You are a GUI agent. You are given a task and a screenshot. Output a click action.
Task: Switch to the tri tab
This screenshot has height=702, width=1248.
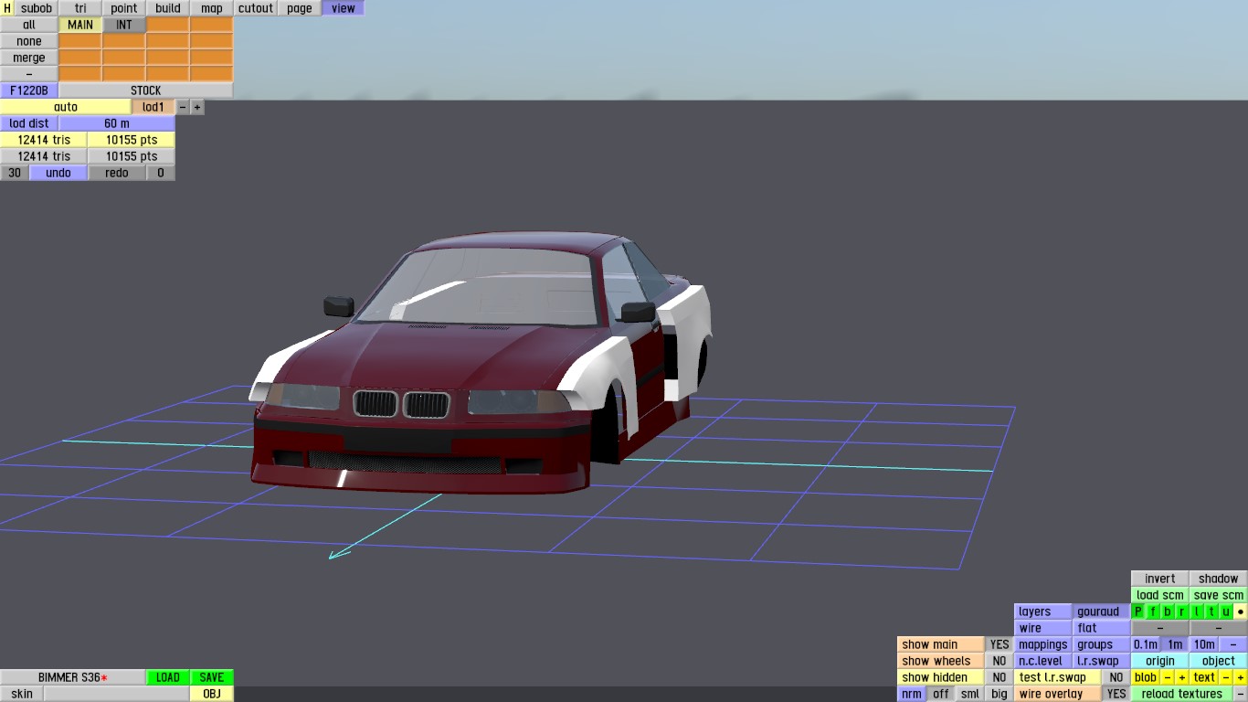tap(80, 8)
